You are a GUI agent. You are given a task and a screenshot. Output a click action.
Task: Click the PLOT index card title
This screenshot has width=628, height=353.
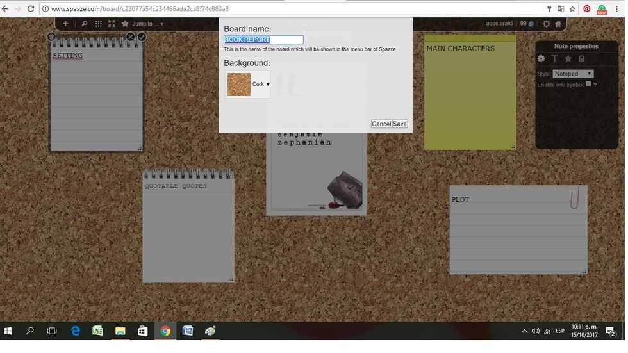point(460,199)
